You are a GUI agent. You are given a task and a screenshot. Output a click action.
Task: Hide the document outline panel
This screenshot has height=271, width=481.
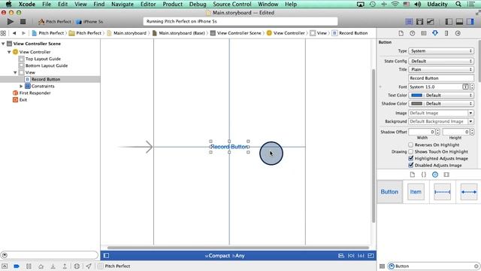(106, 256)
